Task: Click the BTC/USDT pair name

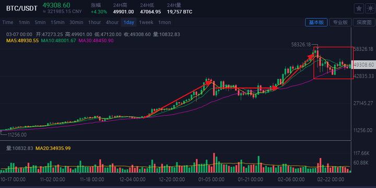Action: (22, 8)
